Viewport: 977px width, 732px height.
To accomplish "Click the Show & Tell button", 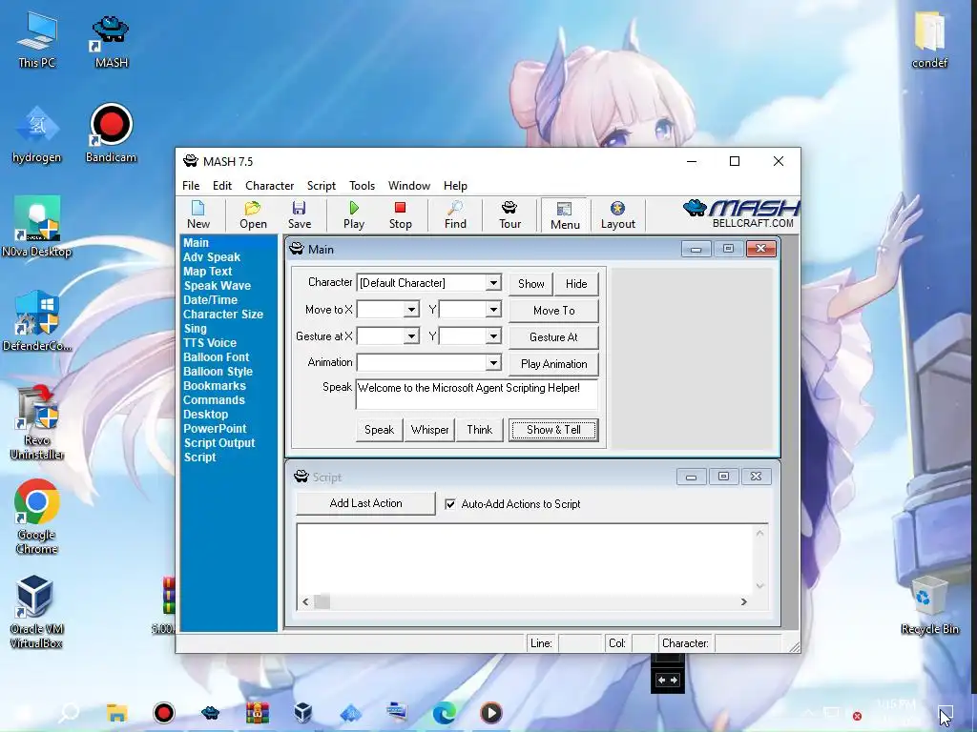I will [x=553, y=430].
